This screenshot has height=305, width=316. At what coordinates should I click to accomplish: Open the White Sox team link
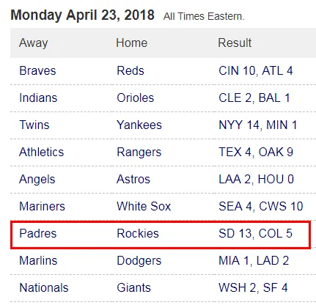[x=144, y=207]
